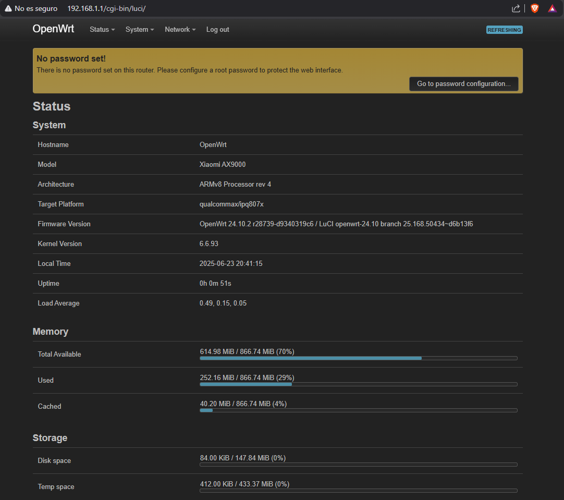
Task: Open the System dropdown menu
Action: pos(140,30)
